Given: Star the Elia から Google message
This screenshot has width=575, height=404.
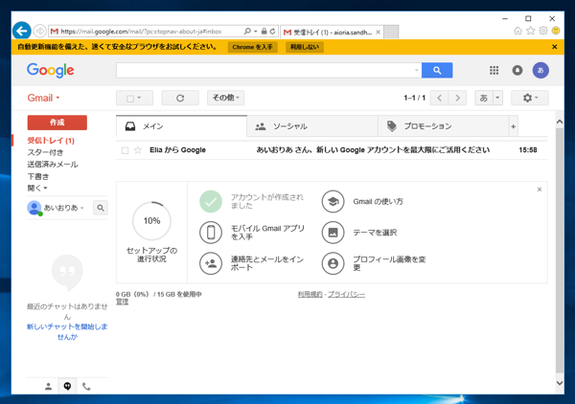Looking at the screenshot, I should [x=138, y=150].
